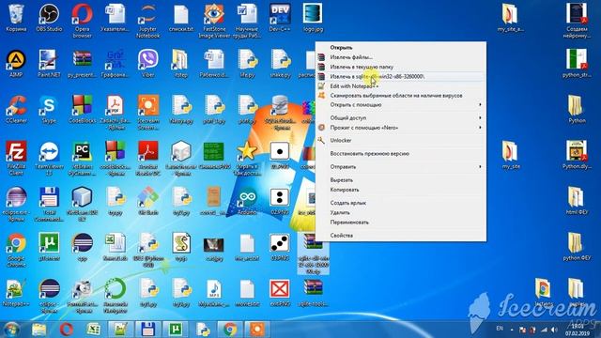Select the TeamViewer 13 icon
601x338 pixels.
click(x=49, y=158)
